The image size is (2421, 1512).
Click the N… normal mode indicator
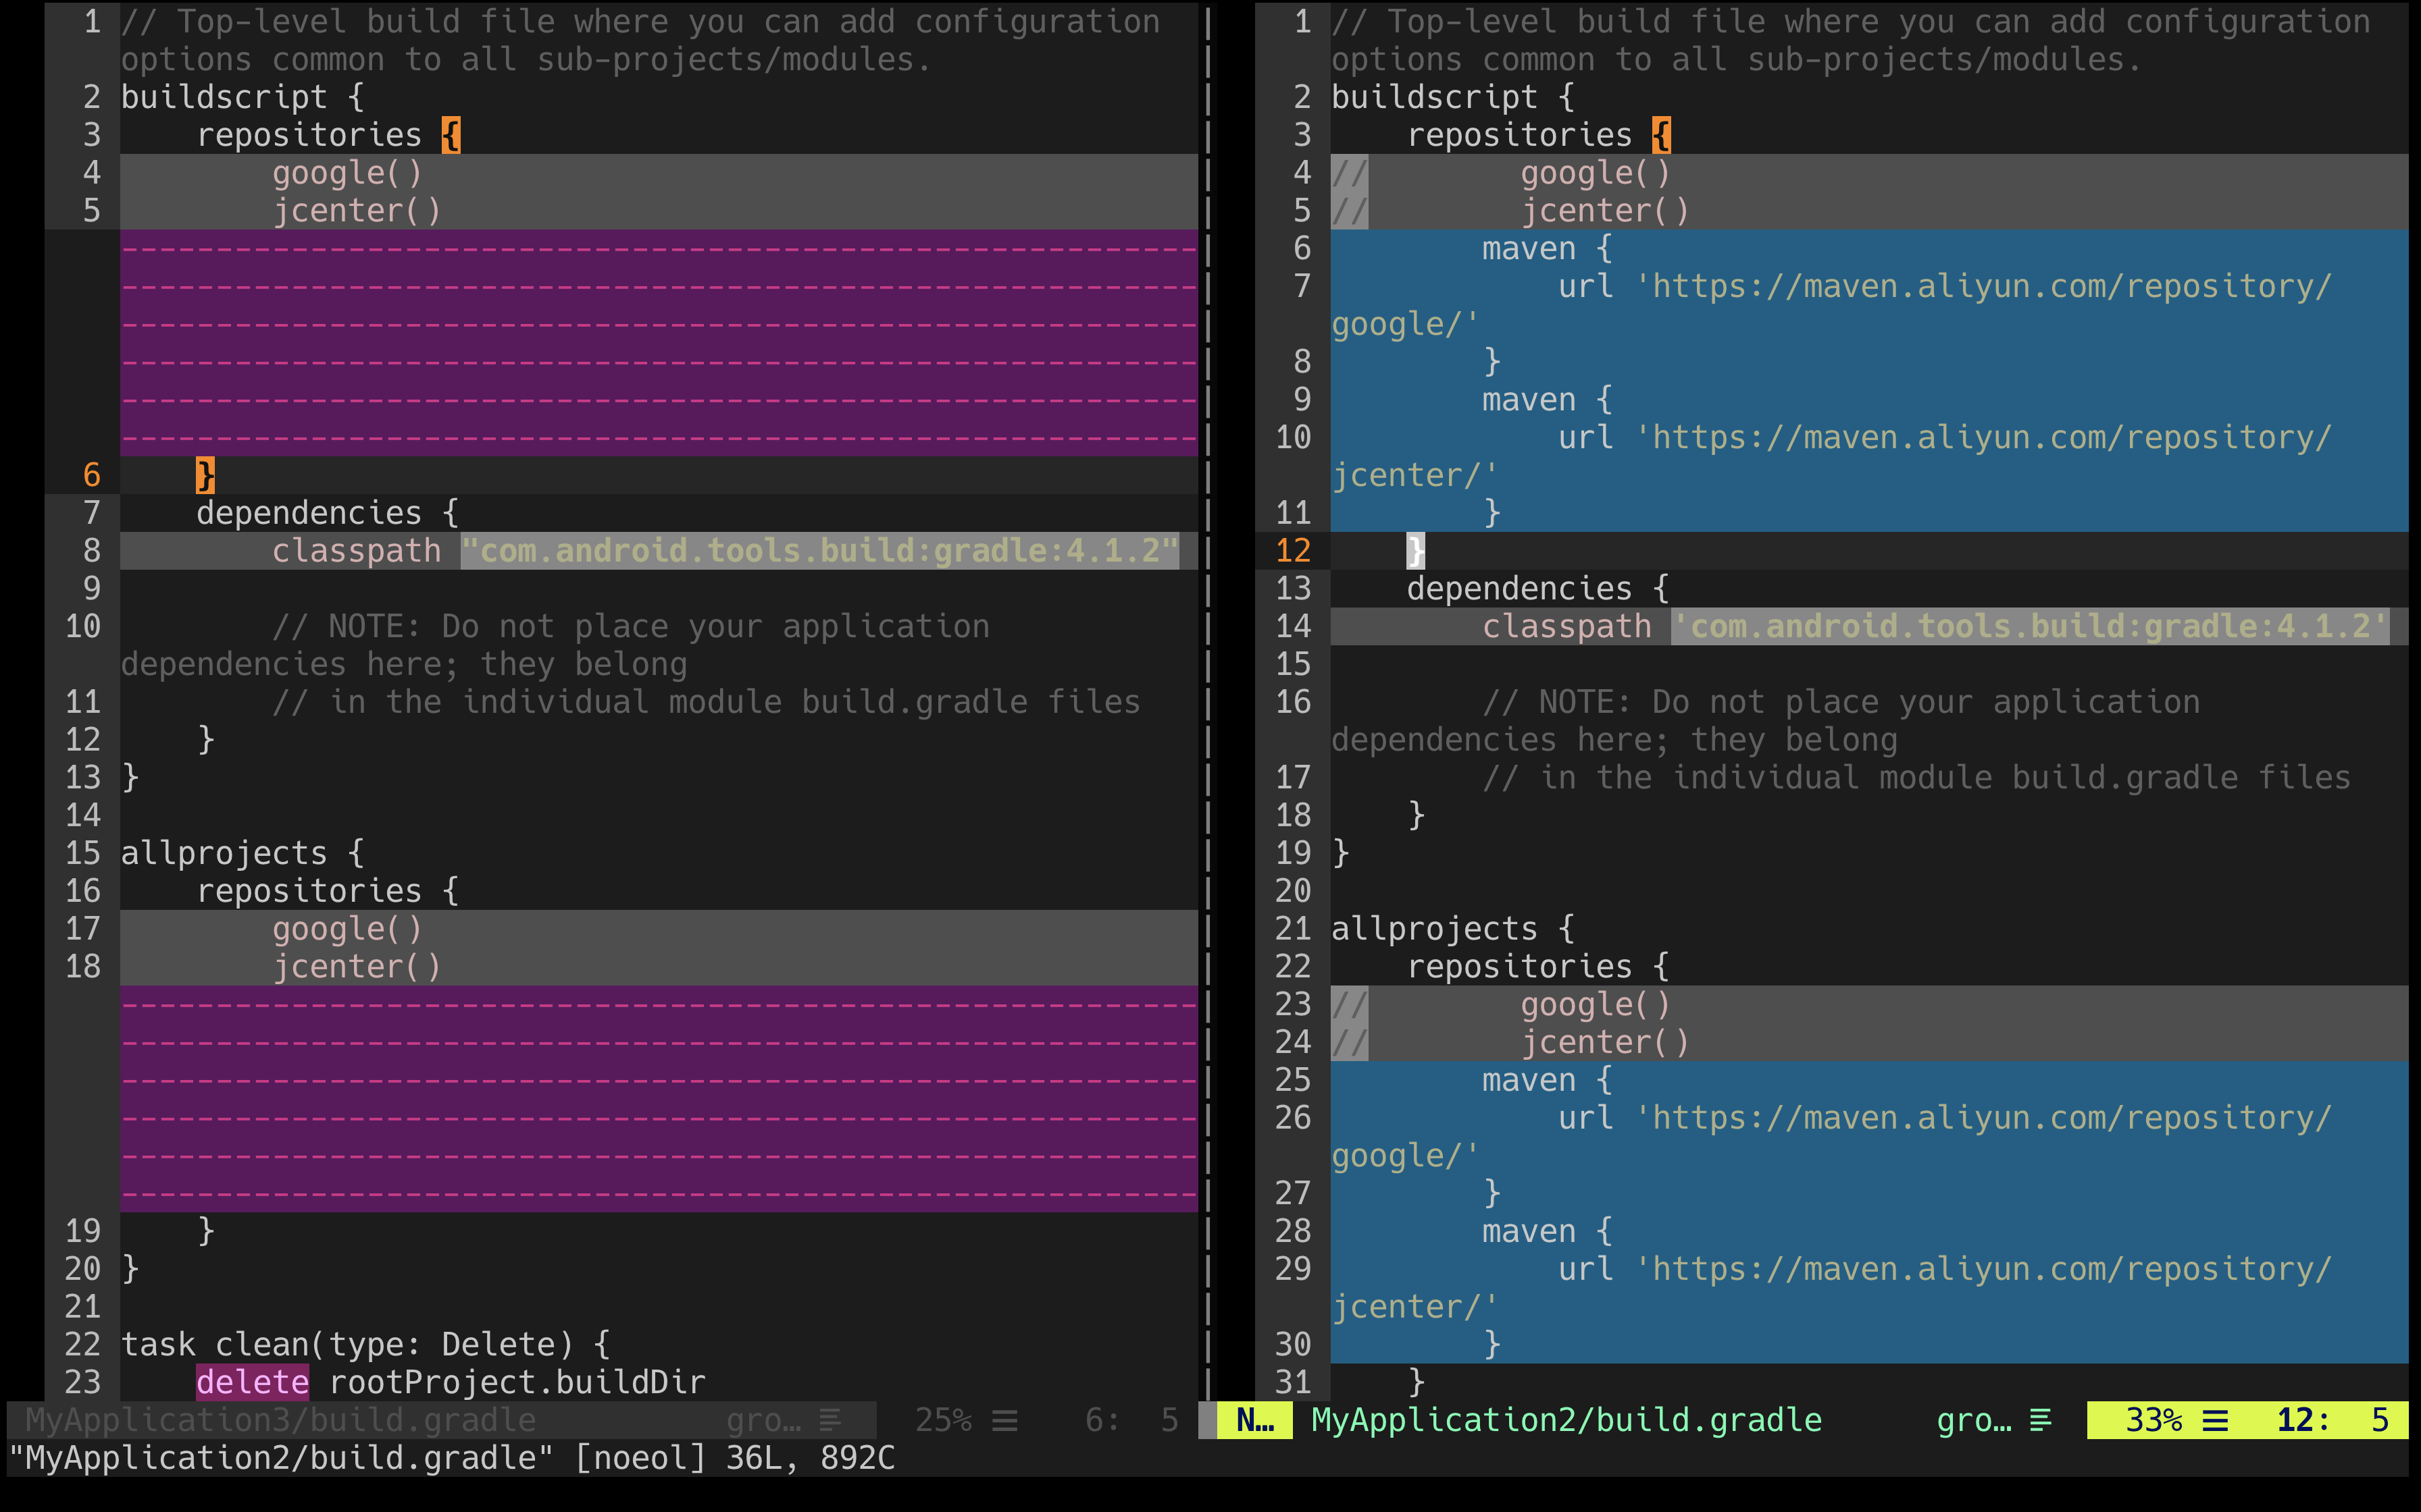click(1256, 1420)
